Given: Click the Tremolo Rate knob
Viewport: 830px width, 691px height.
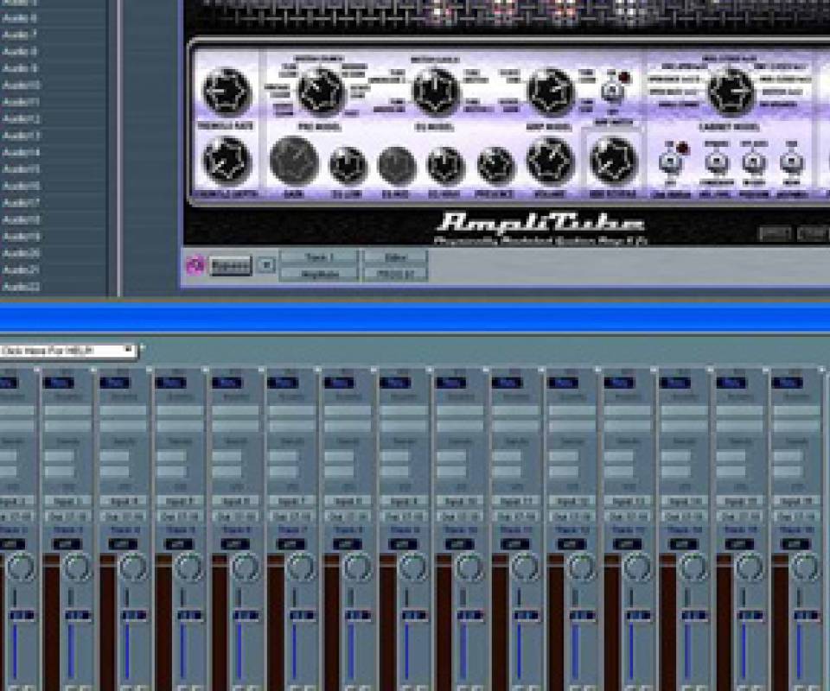Looking at the screenshot, I should (x=227, y=92).
